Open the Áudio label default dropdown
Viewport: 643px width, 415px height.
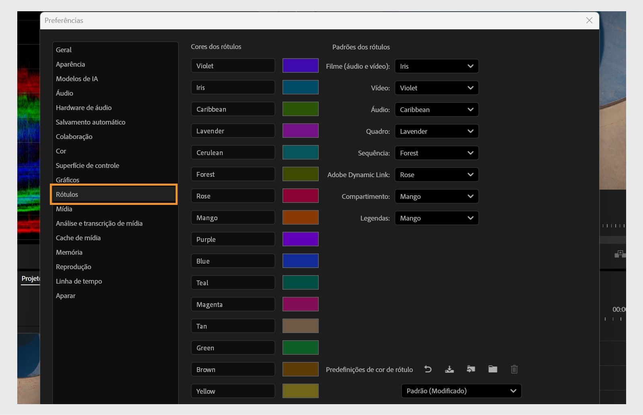point(437,110)
